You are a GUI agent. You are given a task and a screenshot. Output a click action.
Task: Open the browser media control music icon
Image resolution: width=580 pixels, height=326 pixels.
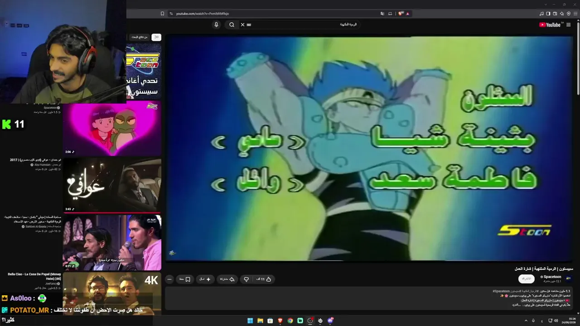tap(541, 14)
